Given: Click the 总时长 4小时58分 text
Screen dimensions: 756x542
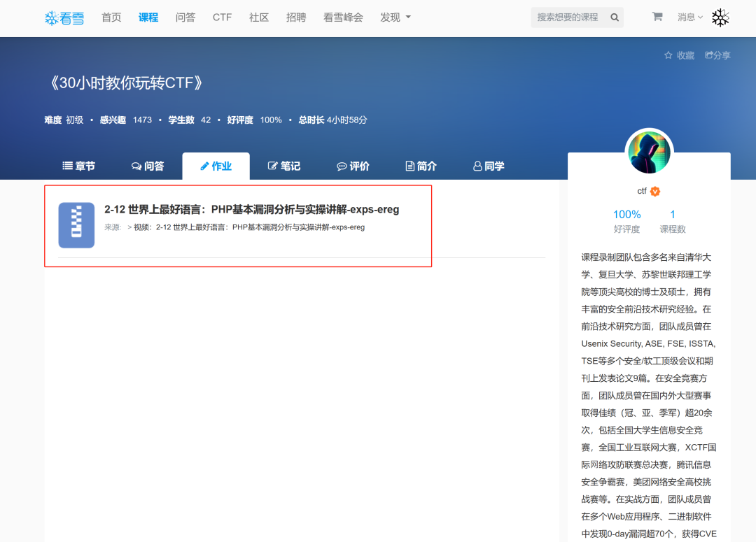Looking at the screenshot, I should tap(332, 120).
